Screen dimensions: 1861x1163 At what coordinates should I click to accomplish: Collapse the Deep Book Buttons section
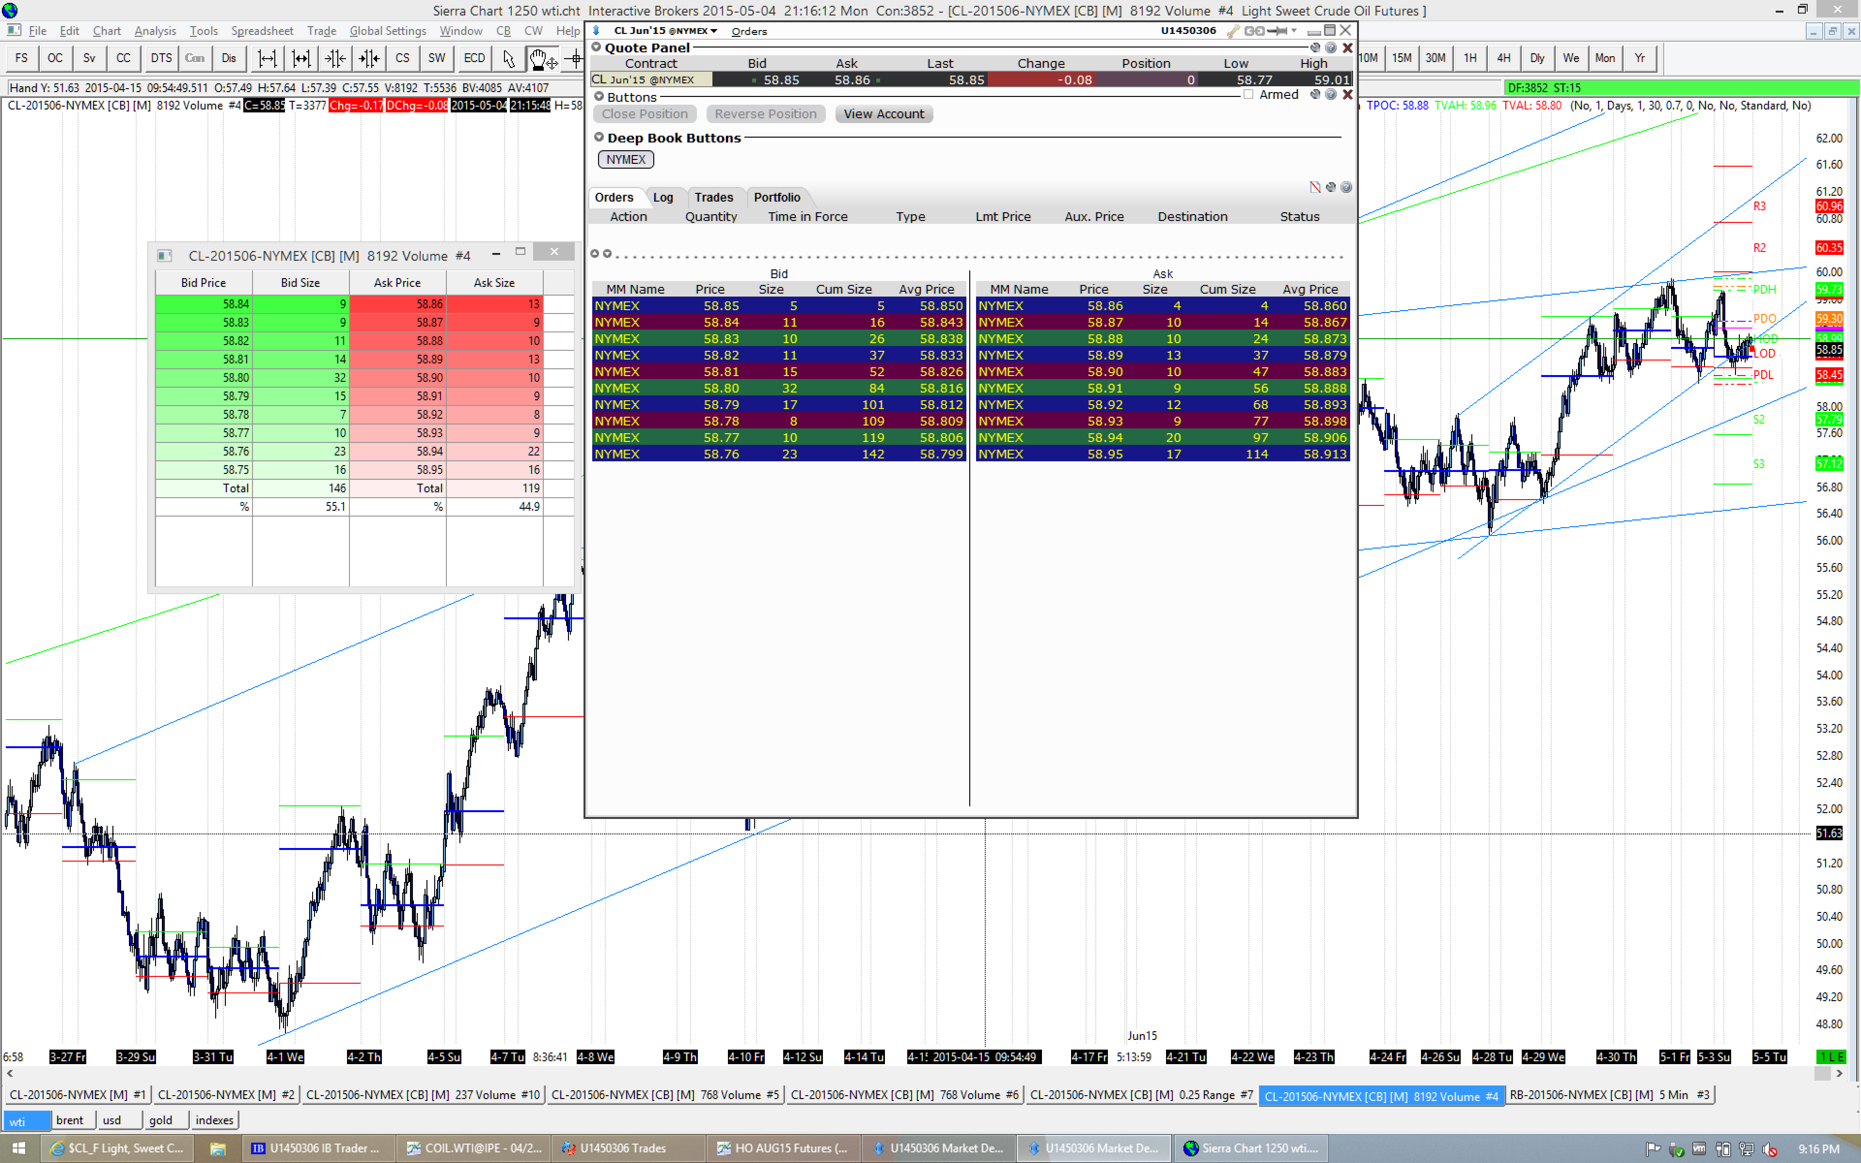click(599, 138)
